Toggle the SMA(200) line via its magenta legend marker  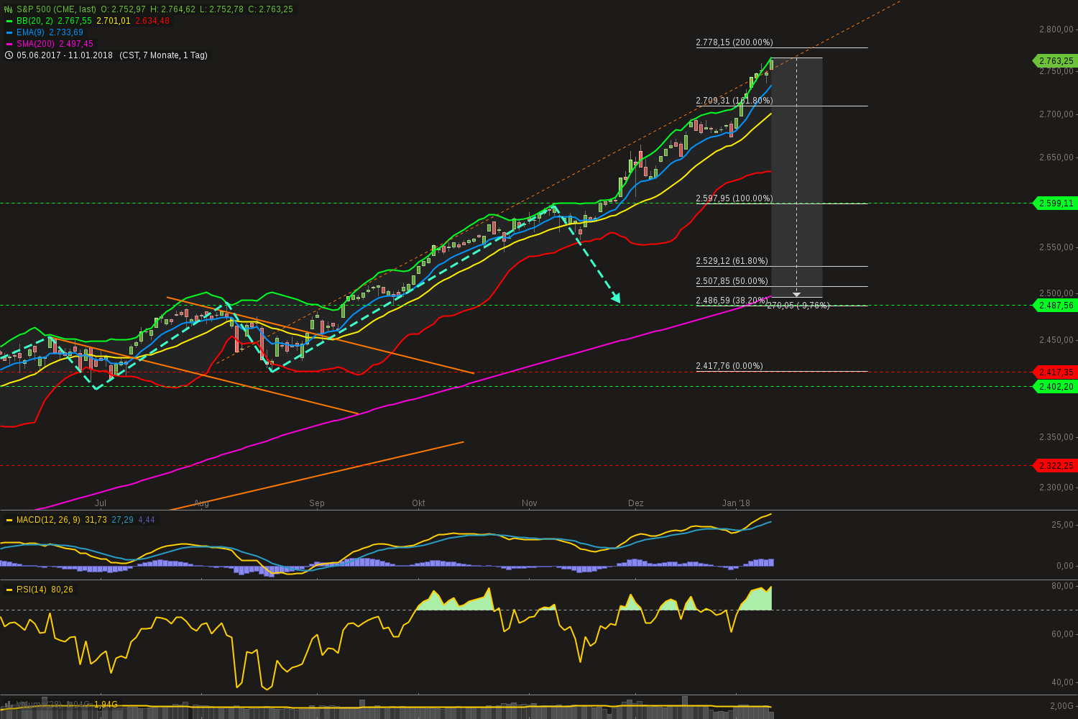click(8, 44)
